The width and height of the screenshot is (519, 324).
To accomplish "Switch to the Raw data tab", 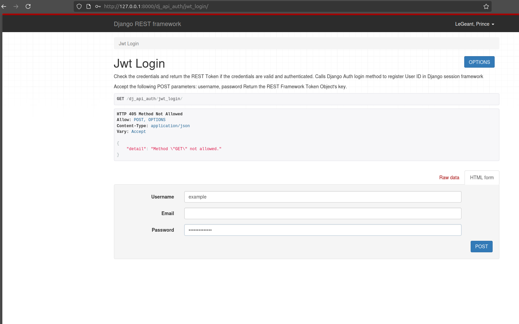I will pos(449,178).
